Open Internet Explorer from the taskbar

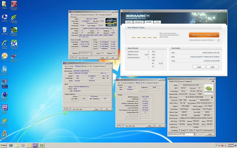pos(11,145)
